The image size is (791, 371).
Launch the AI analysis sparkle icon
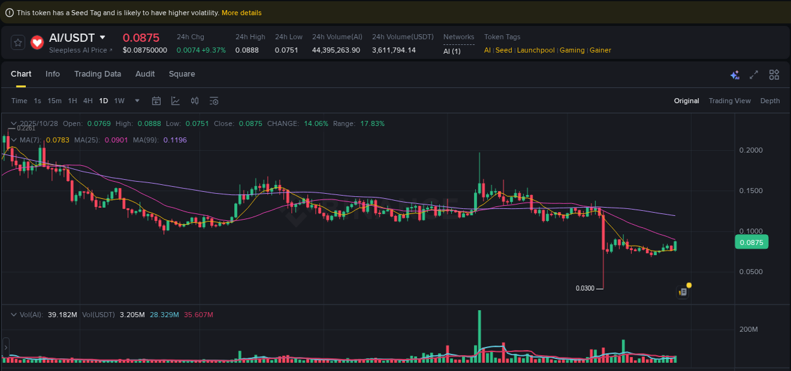tap(735, 75)
